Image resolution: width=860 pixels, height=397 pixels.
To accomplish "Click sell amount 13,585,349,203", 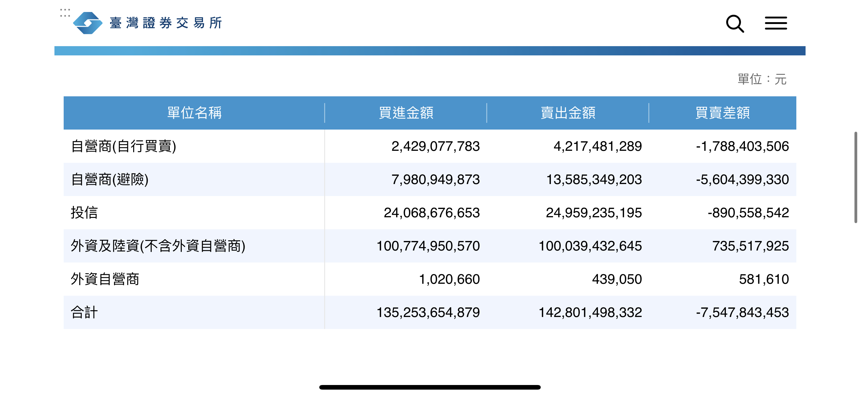I will click(x=594, y=179).
